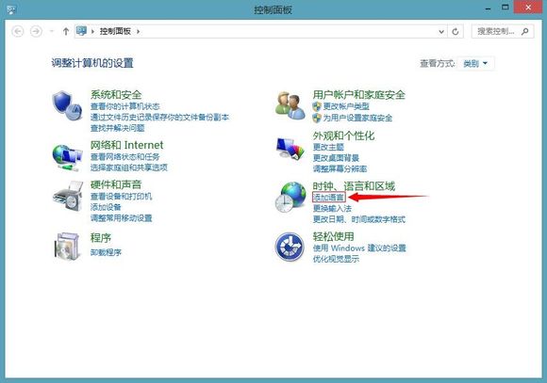Expand the address bar history dropdown arrow

[441, 32]
